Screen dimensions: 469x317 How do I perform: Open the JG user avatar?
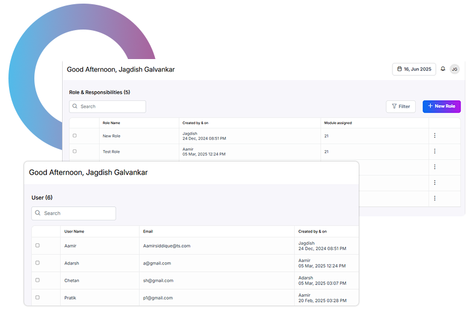tap(455, 69)
